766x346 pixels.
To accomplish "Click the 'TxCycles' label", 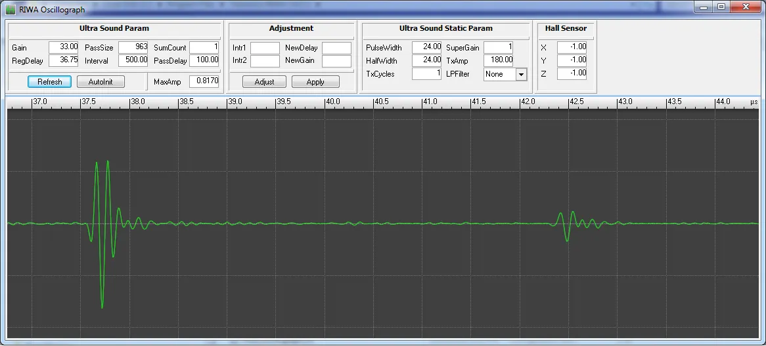I will [x=380, y=74].
